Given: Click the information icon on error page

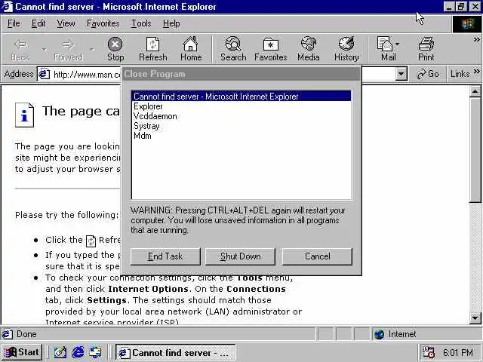Looking at the screenshot, I should (24, 115).
